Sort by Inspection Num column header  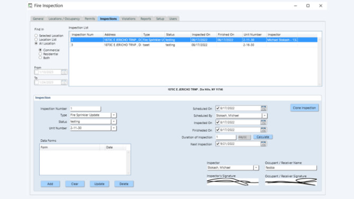click(x=86, y=34)
